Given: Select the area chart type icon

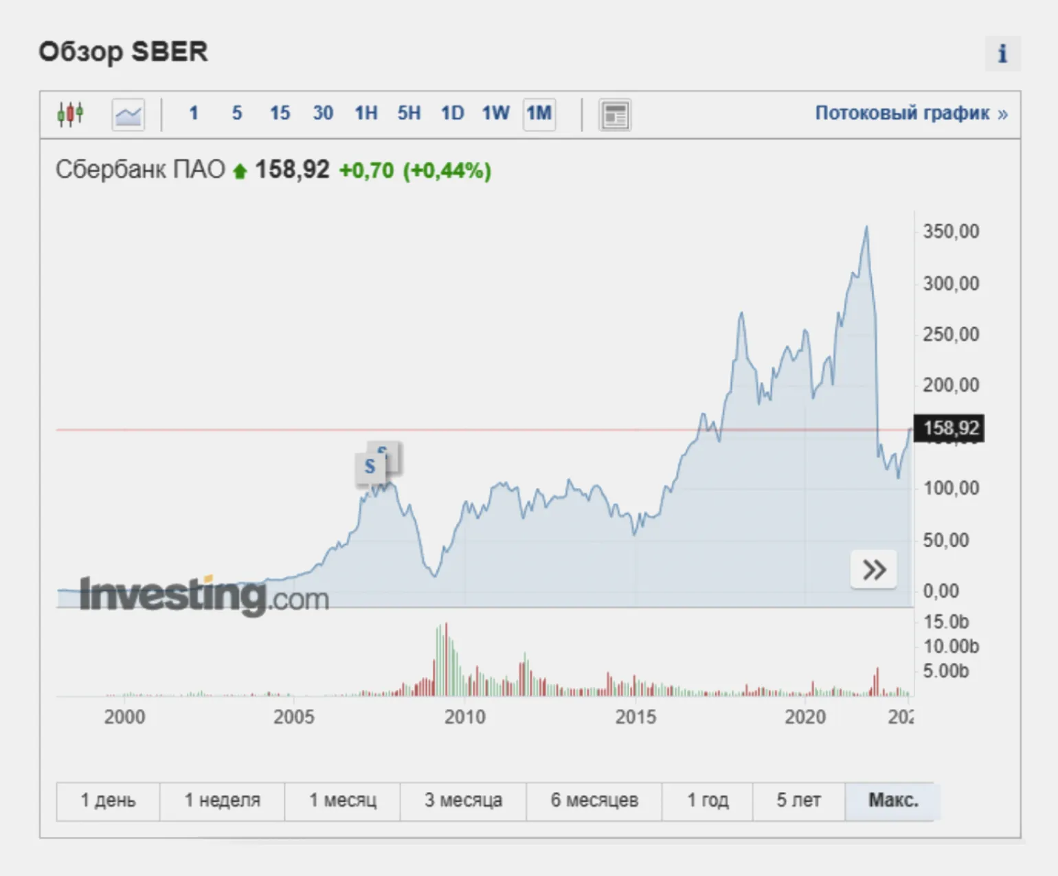Looking at the screenshot, I should pos(128,114).
